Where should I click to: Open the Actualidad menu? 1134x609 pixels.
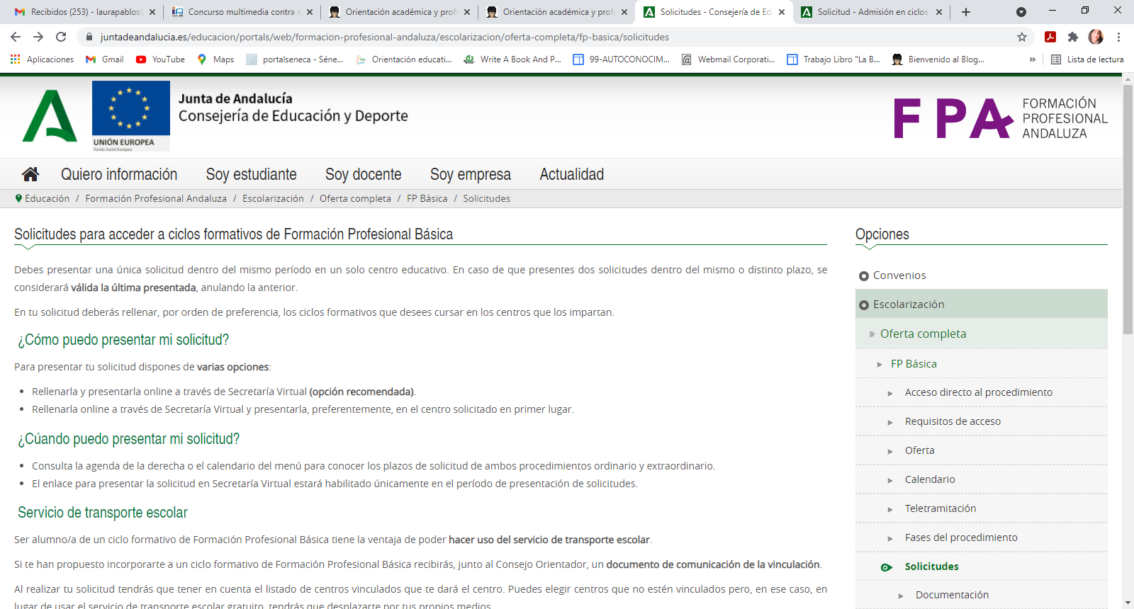572,174
